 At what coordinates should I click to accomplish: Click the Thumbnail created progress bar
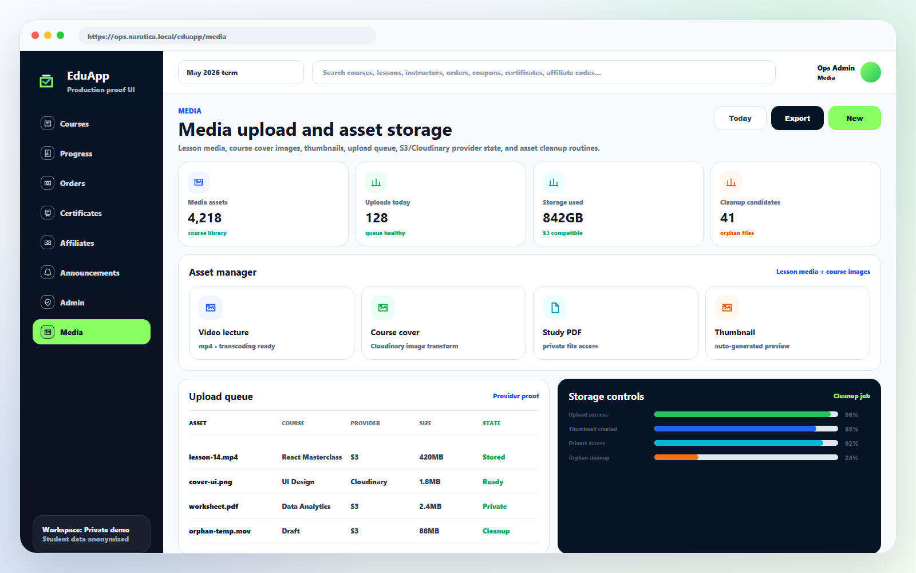(746, 429)
